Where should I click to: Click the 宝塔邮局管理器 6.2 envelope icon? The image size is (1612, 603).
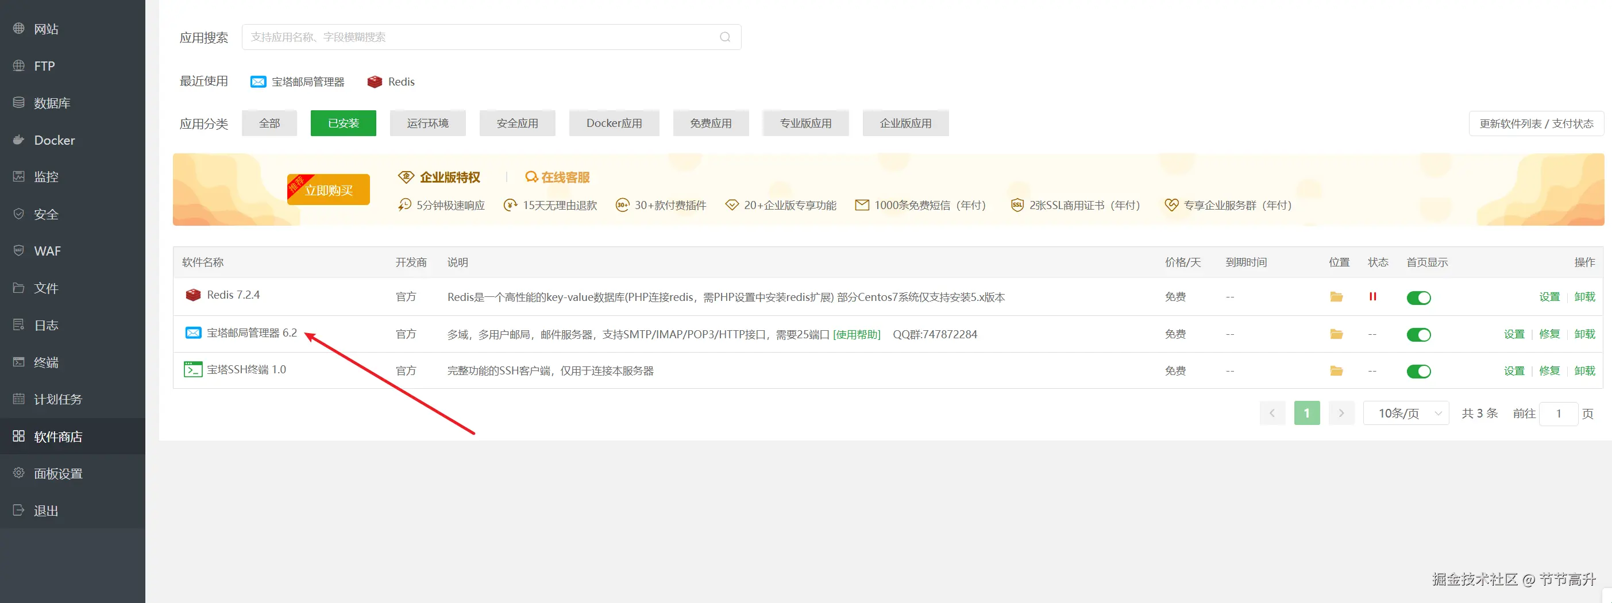(194, 333)
